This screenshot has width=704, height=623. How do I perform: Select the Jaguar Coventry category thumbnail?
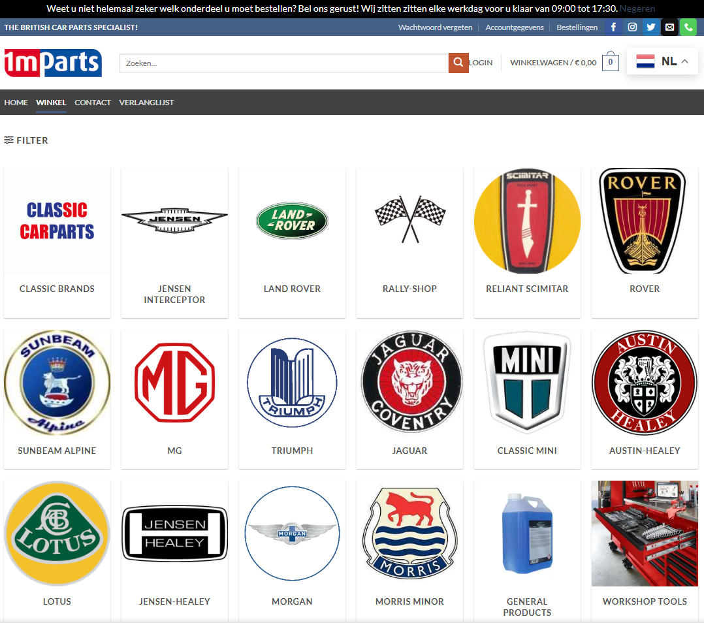pyautogui.click(x=409, y=383)
